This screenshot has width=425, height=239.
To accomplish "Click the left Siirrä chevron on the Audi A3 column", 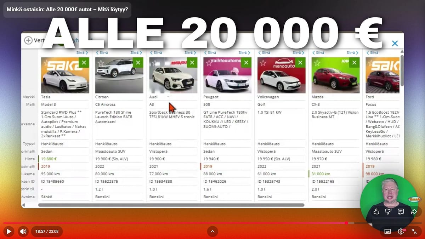I will (152, 52).
